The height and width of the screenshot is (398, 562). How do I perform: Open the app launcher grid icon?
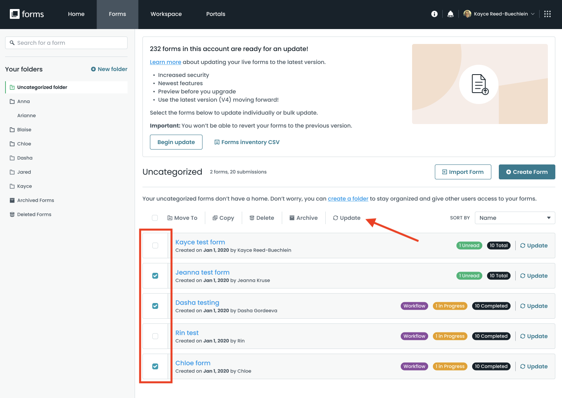point(547,14)
